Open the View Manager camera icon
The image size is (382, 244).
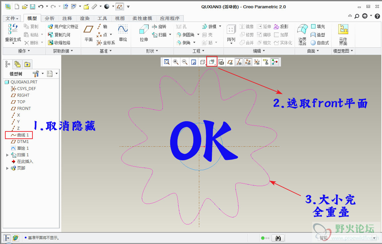221,62
